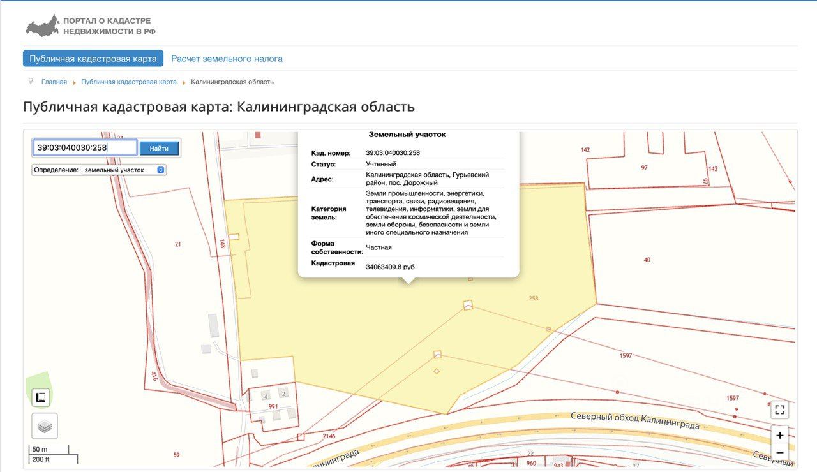Image resolution: width=817 pixels, height=472 pixels.
Task: Click the Земельный участок popup heading
Action: 407,135
